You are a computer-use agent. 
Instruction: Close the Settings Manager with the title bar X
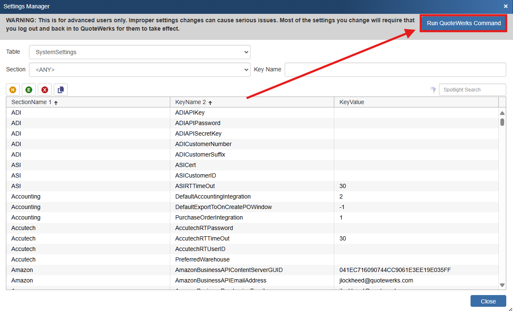pos(505,6)
